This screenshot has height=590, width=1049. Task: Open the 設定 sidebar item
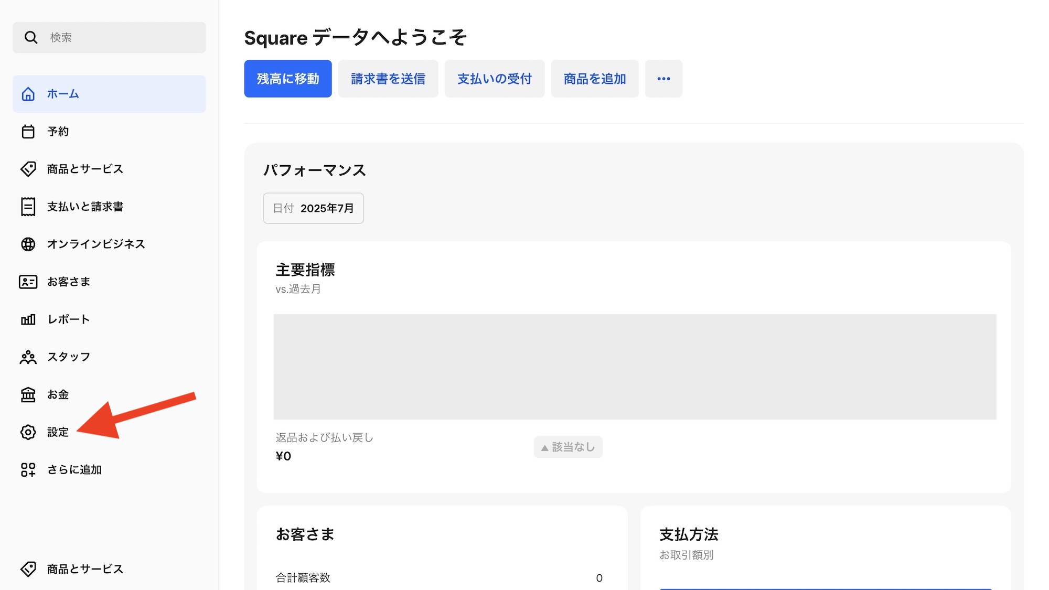pyautogui.click(x=109, y=432)
